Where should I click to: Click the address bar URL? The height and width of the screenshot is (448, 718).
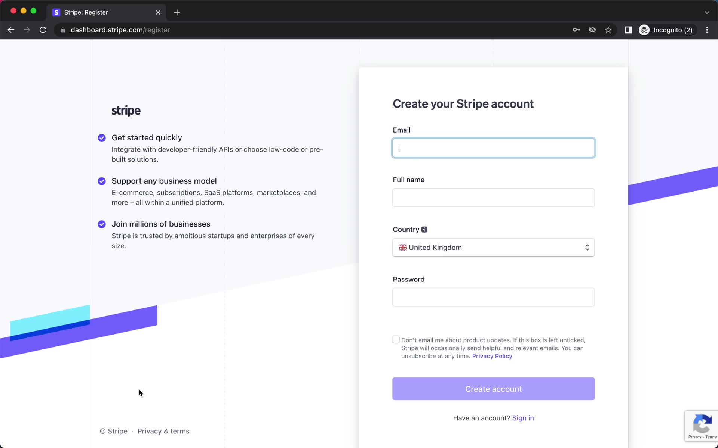(x=120, y=30)
